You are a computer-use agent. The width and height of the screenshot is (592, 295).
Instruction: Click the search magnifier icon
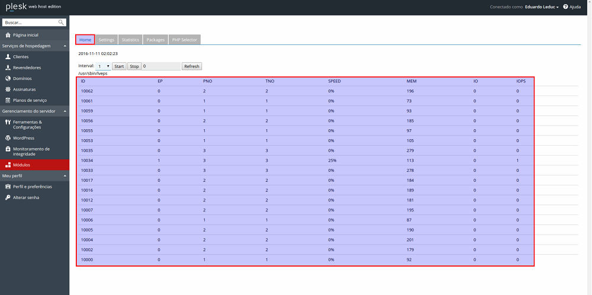click(x=61, y=23)
